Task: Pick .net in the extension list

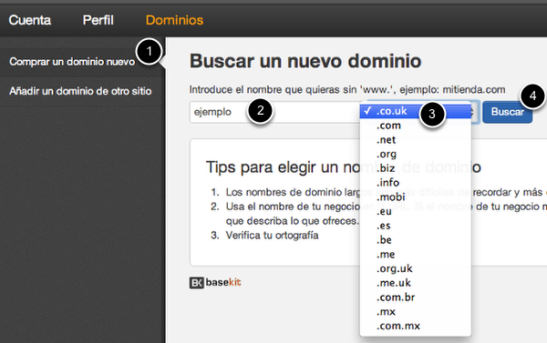Action: click(415, 139)
